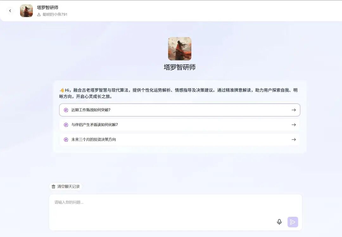This screenshot has width=342, height=237.
Task: Click the arrow icon on the first suggestion
Action: coord(294,110)
